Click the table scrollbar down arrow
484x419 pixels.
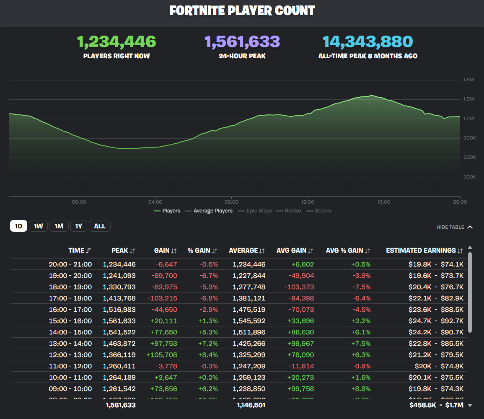pos(470,406)
